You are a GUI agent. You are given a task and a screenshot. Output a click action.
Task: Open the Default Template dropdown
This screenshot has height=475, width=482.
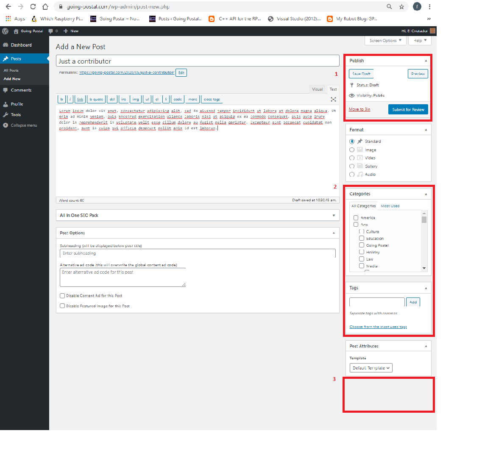point(371,368)
